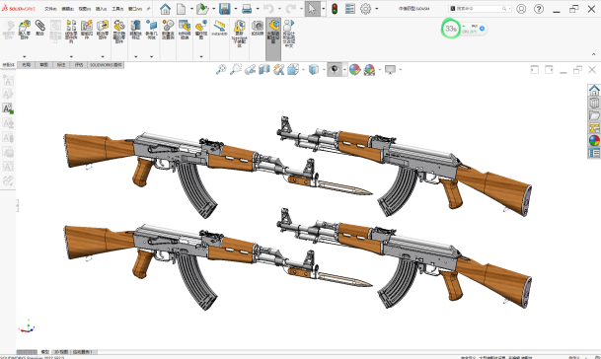Click Insert Components (插入零部件) tool
This screenshot has height=359, width=601.
point(25,30)
